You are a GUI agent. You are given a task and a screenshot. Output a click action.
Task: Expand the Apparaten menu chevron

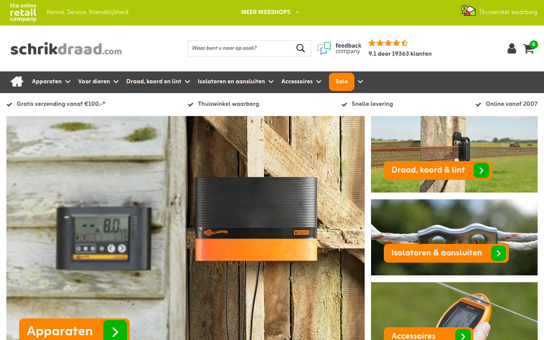pyautogui.click(x=68, y=82)
